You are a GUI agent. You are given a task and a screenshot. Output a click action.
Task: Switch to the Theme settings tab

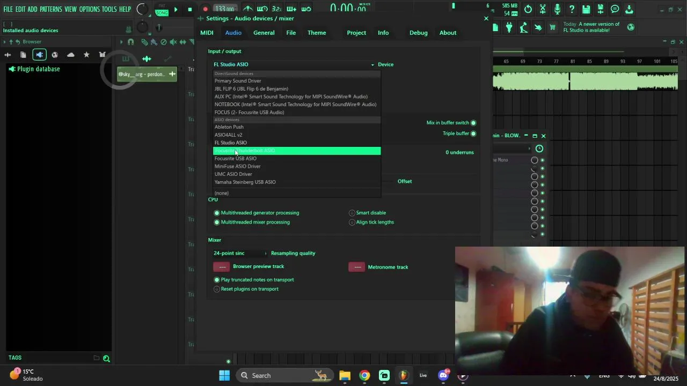pyautogui.click(x=317, y=33)
